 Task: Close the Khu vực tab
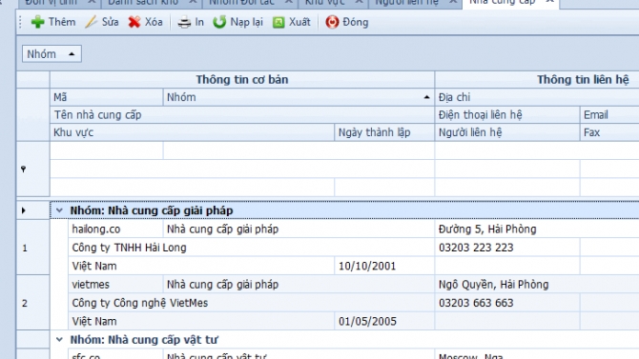pos(359,2)
